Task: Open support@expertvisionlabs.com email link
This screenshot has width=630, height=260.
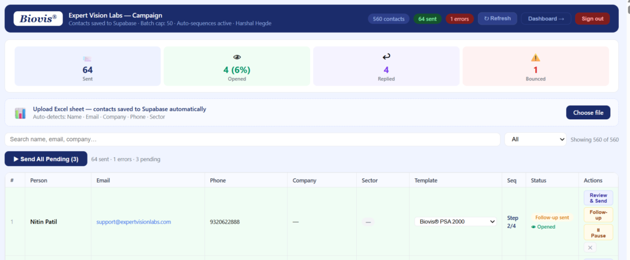Action: (134, 221)
